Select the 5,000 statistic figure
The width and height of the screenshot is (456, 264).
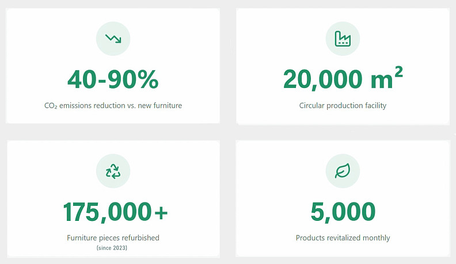tap(343, 212)
